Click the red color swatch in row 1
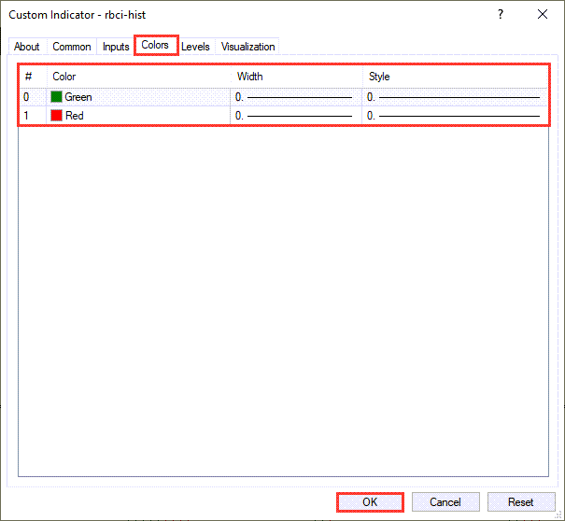565x521 pixels. pyautogui.click(x=56, y=116)
